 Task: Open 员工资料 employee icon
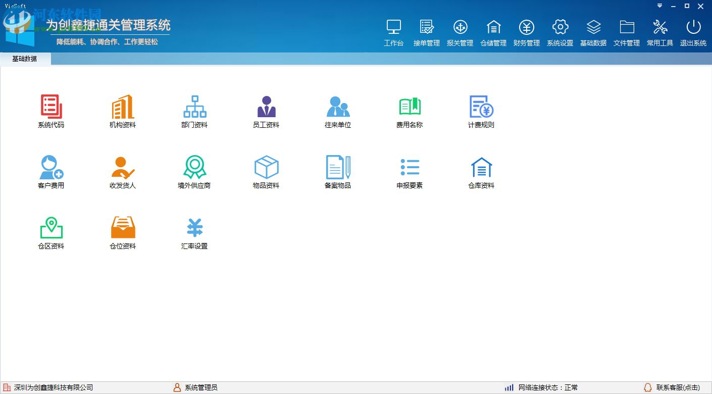[266, 107]
